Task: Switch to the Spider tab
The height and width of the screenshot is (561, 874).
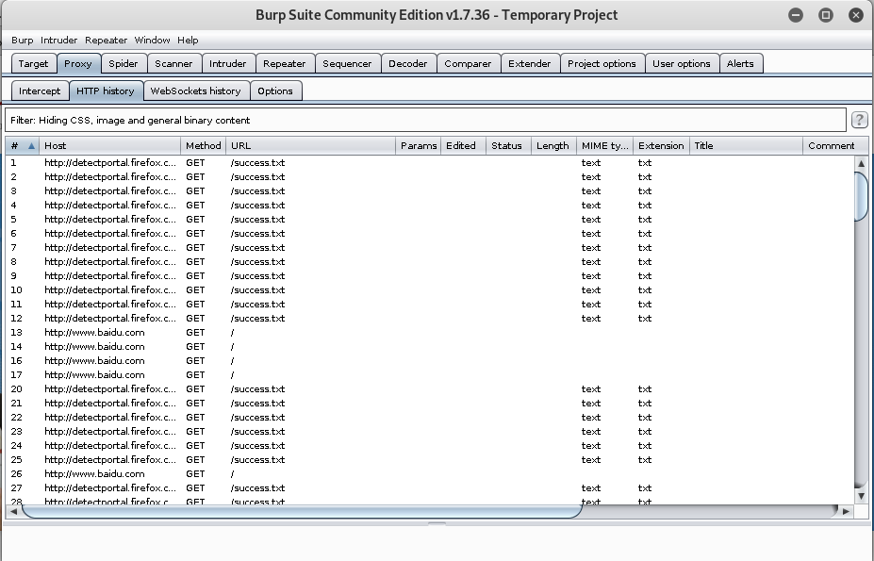Action: tap(124, 63)
